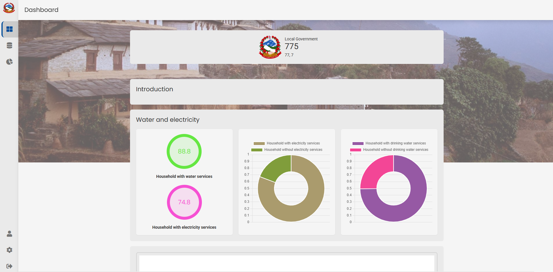
Task: Open the settings gear icon in sidebar
Action: pyautogui.click(x=10, y=250)
